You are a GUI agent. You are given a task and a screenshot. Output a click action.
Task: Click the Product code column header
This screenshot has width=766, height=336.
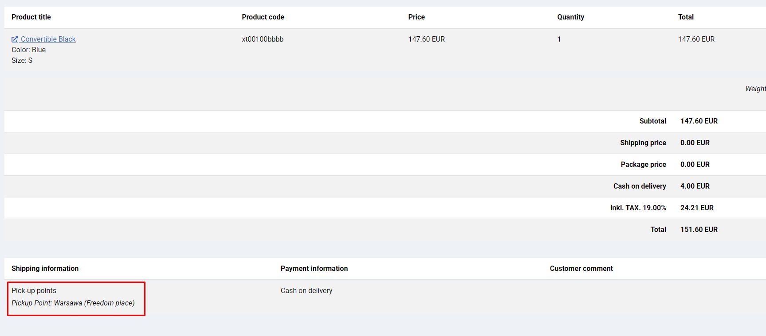(263, 17)
